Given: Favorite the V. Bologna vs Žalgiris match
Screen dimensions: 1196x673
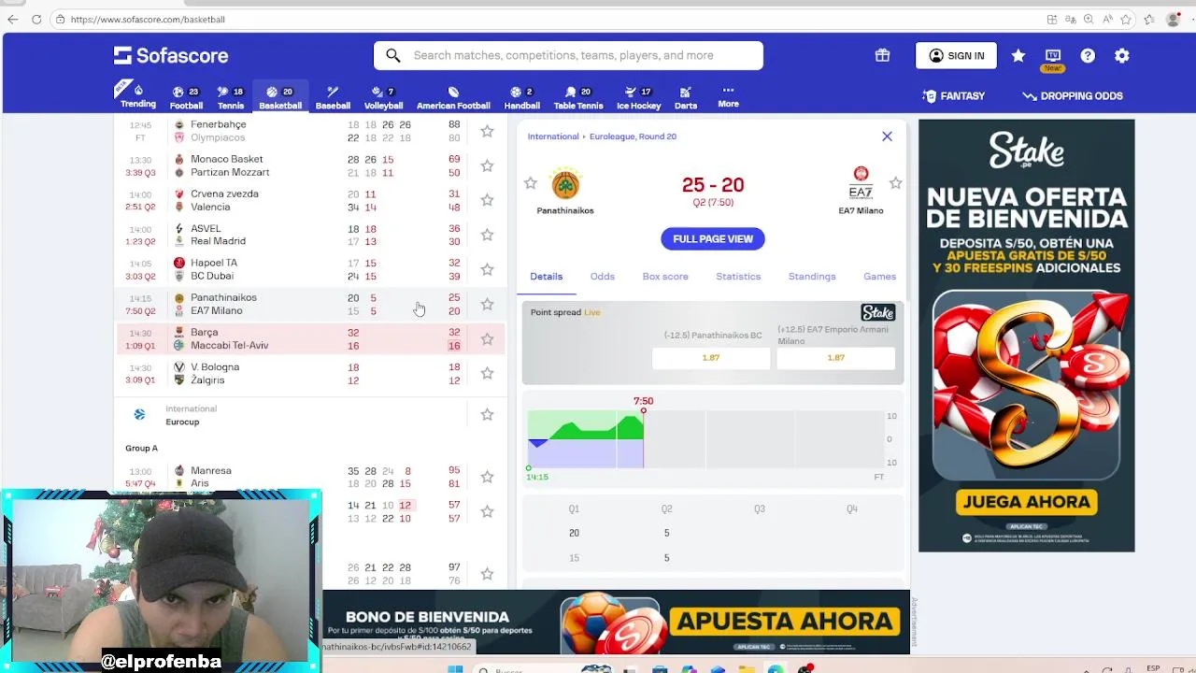Looking at the screenshot, I should (487, 373).
